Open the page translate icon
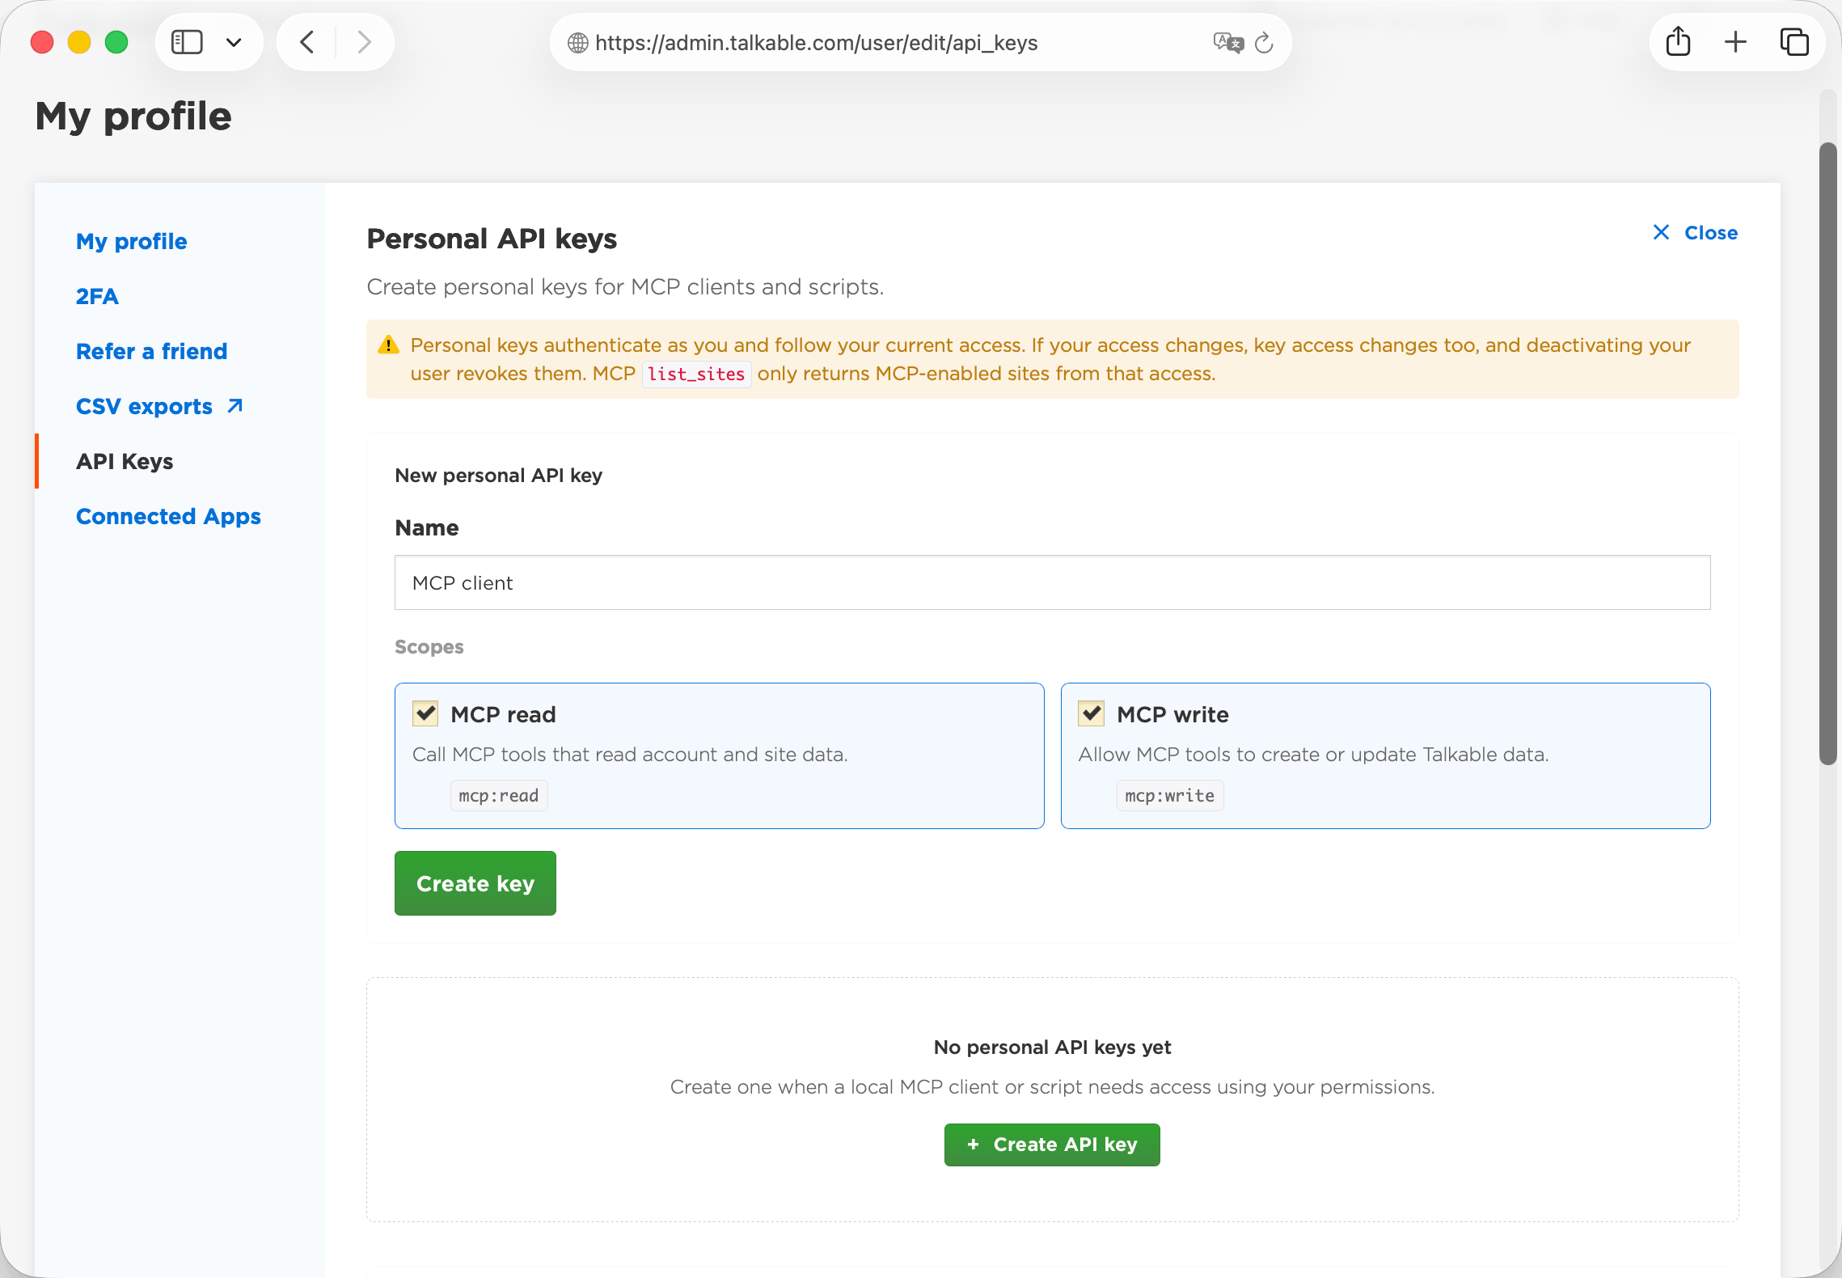Screen dimensions: 1842x1278 tap(1227, 42)
